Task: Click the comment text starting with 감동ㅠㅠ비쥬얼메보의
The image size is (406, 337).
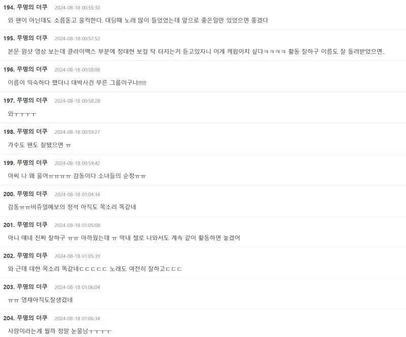Action: tap(72, 207)
